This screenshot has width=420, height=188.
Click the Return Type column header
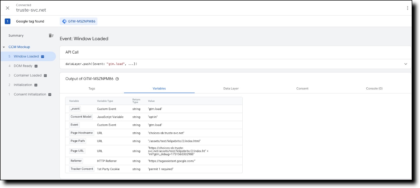(136, 101)
